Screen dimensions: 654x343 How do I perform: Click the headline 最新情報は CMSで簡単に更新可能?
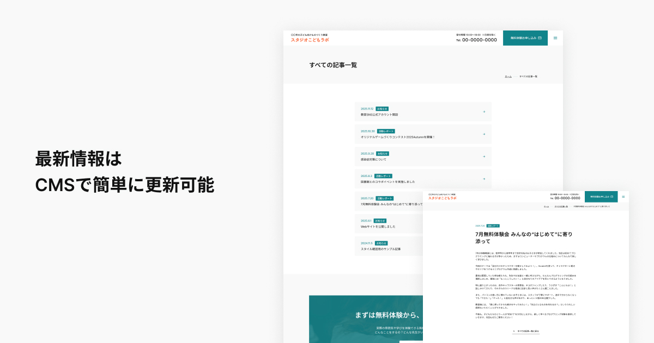125,171
